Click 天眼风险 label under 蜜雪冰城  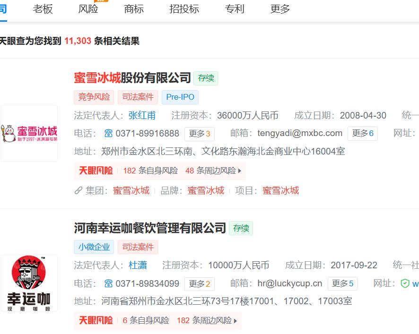click(x=96, y=171)
